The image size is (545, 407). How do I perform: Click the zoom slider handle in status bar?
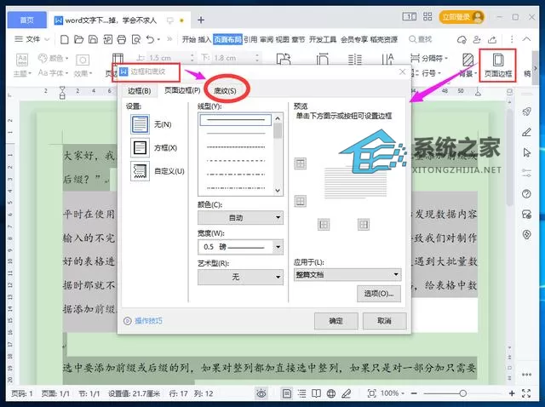coord(462,393)
